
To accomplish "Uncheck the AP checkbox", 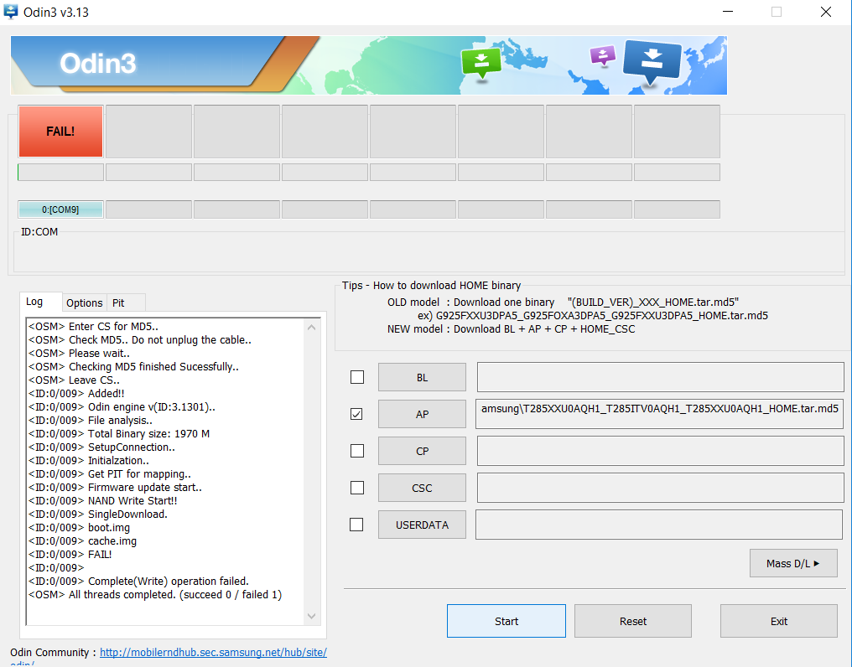I will tap(356, 414).
